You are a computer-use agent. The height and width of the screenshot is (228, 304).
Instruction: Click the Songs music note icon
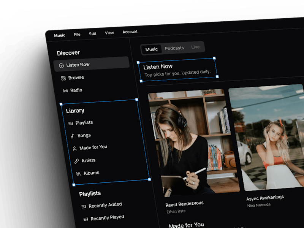click(72, 136)
